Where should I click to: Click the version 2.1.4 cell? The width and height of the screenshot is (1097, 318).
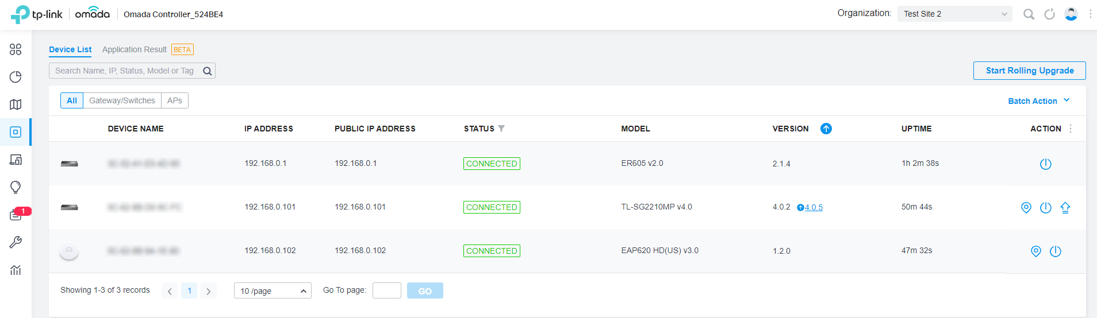tap(781, 164)
